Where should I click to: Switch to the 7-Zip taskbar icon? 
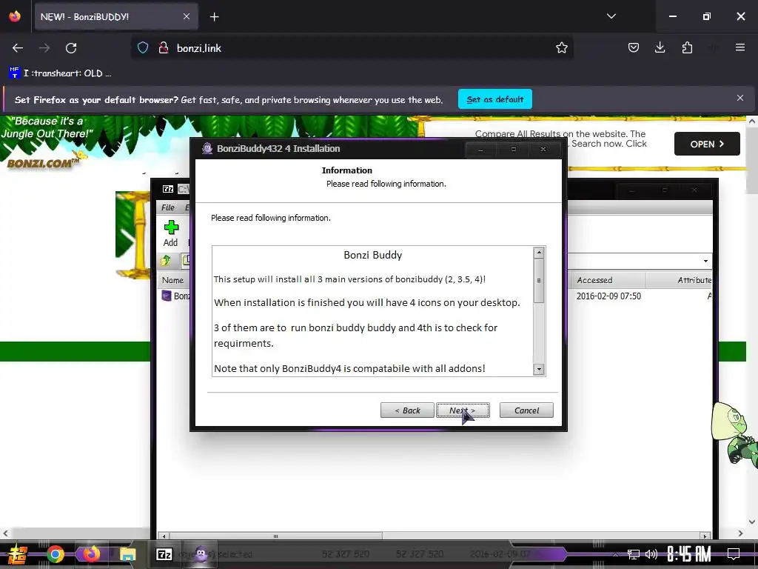pyautogui.click(x=164, y=554)
